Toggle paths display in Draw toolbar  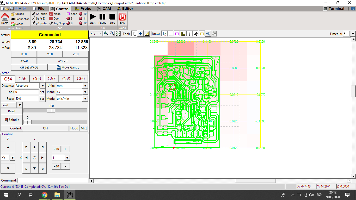coord(189,34)
